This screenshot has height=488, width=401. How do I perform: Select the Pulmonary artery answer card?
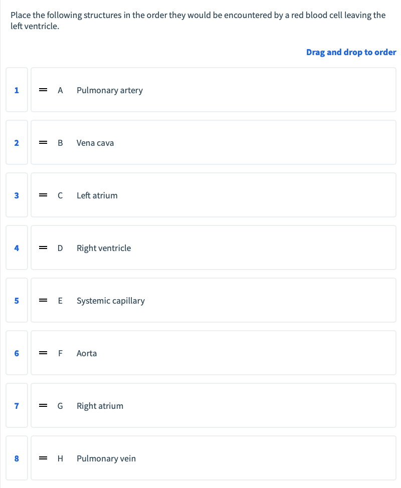(214, 90)
